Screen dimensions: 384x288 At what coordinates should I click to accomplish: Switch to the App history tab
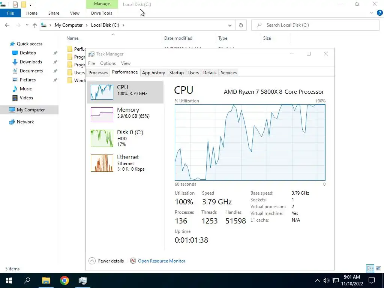coord(153,73)
